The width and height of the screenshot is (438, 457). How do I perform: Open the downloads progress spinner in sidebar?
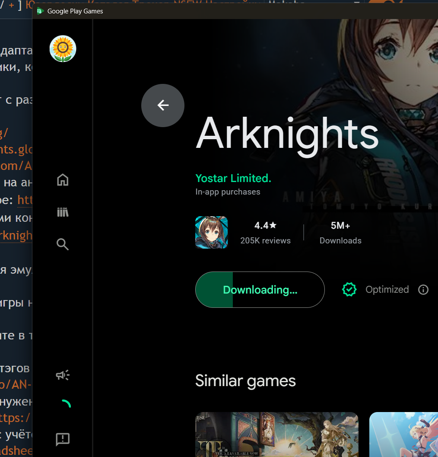point(66,404)
